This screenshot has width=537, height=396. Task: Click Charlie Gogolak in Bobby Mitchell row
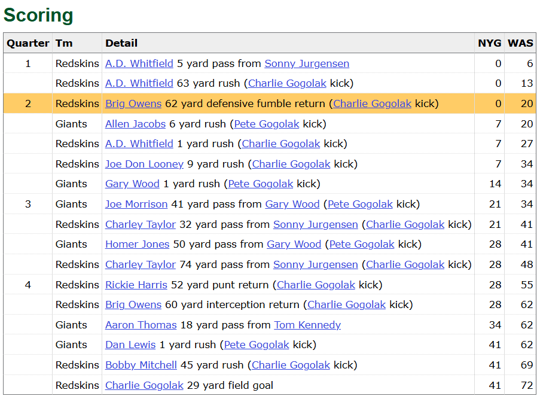pyautogui.click(x=291, y=364)
